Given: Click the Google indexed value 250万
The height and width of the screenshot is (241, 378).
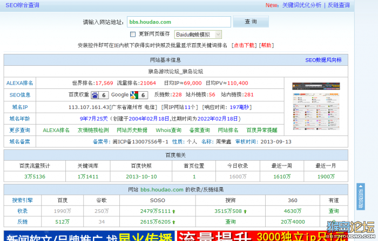Looking at the screenshot, I should pyautogui.click(x=102, y=211).
